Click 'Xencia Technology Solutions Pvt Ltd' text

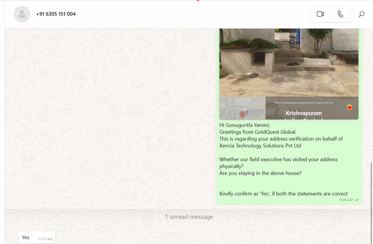pos(260,145)
